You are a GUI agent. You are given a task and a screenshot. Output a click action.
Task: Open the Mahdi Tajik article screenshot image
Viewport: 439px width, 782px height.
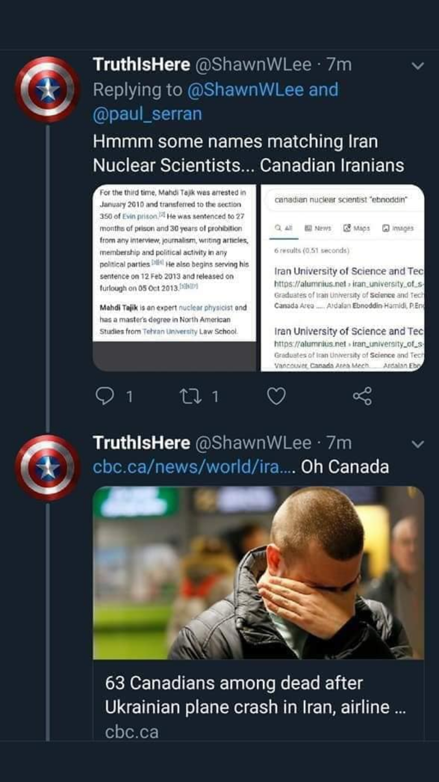pyautogui.click(x=174, y=278)
